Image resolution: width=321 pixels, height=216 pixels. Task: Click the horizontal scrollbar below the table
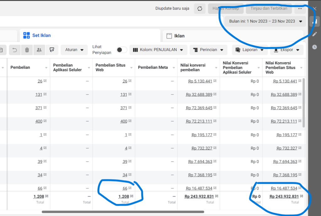click(x=123, y=212)
